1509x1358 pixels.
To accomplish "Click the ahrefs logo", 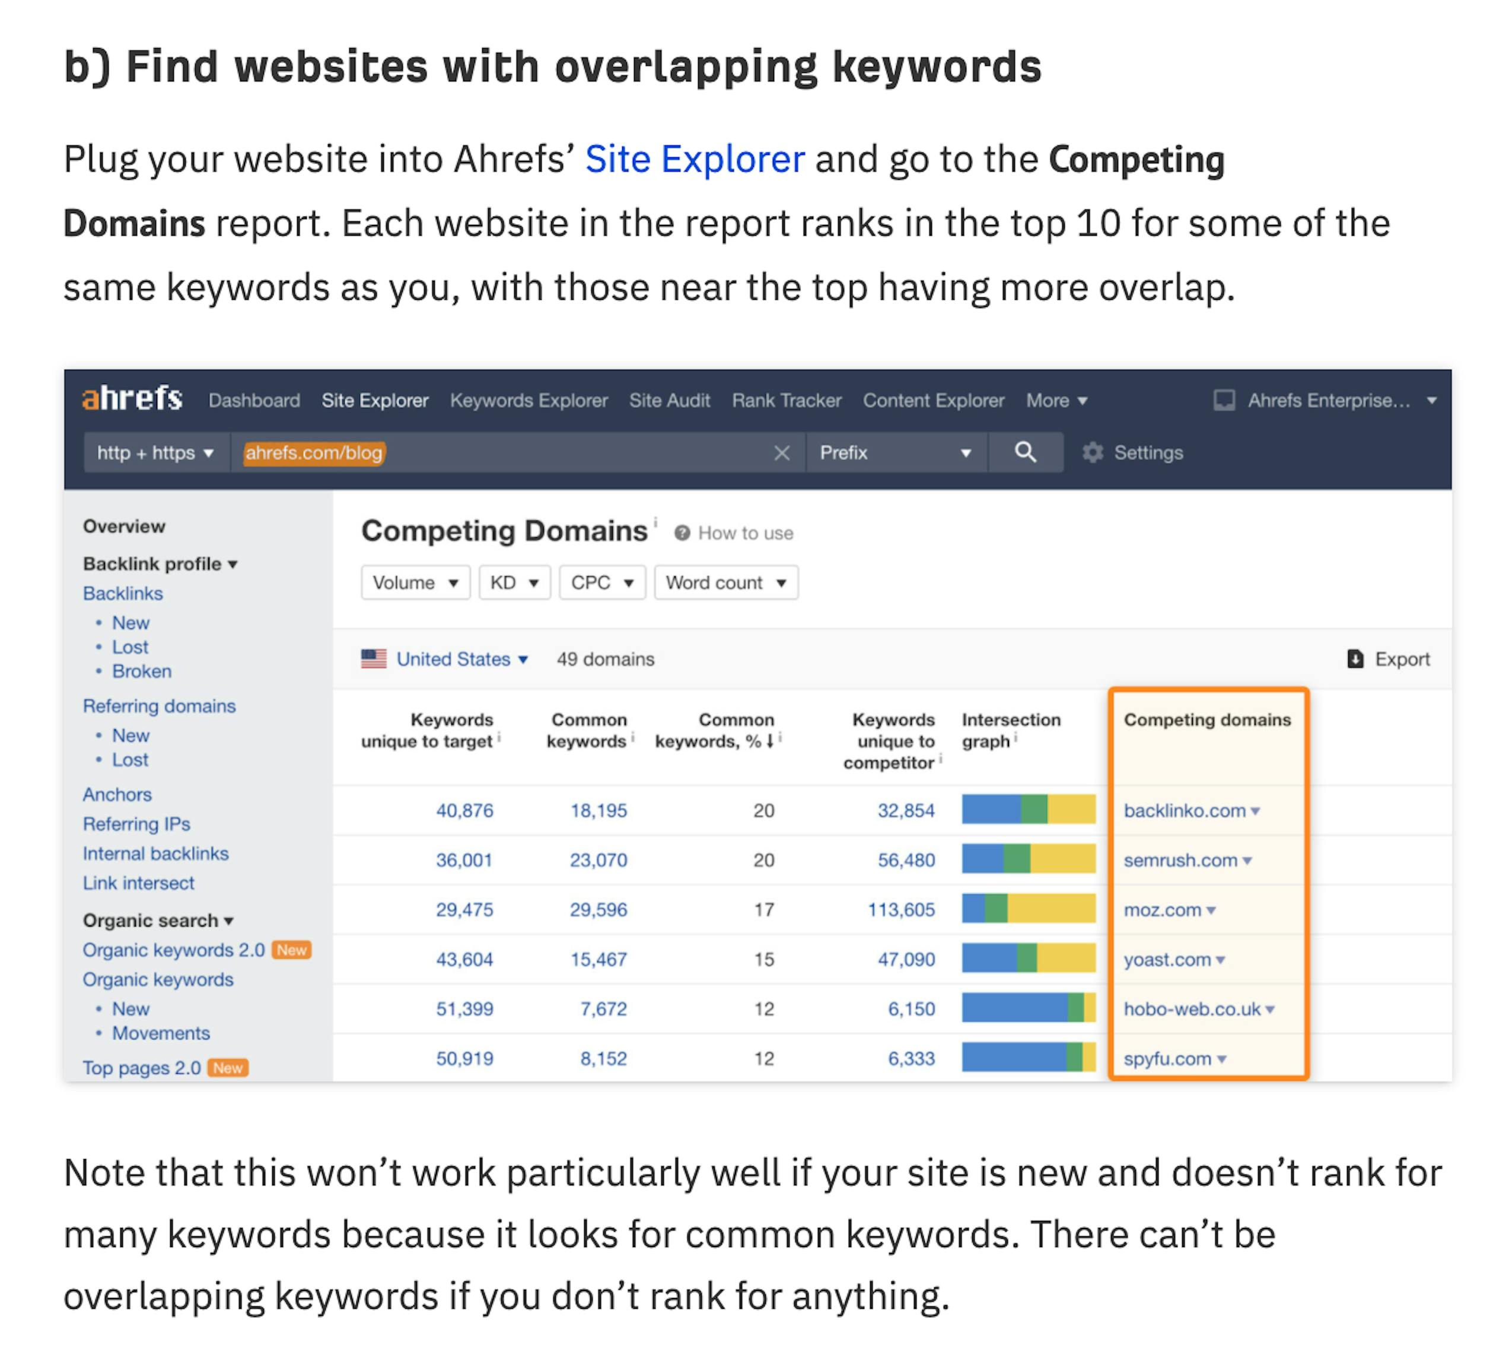I will (x=132, y=399).
